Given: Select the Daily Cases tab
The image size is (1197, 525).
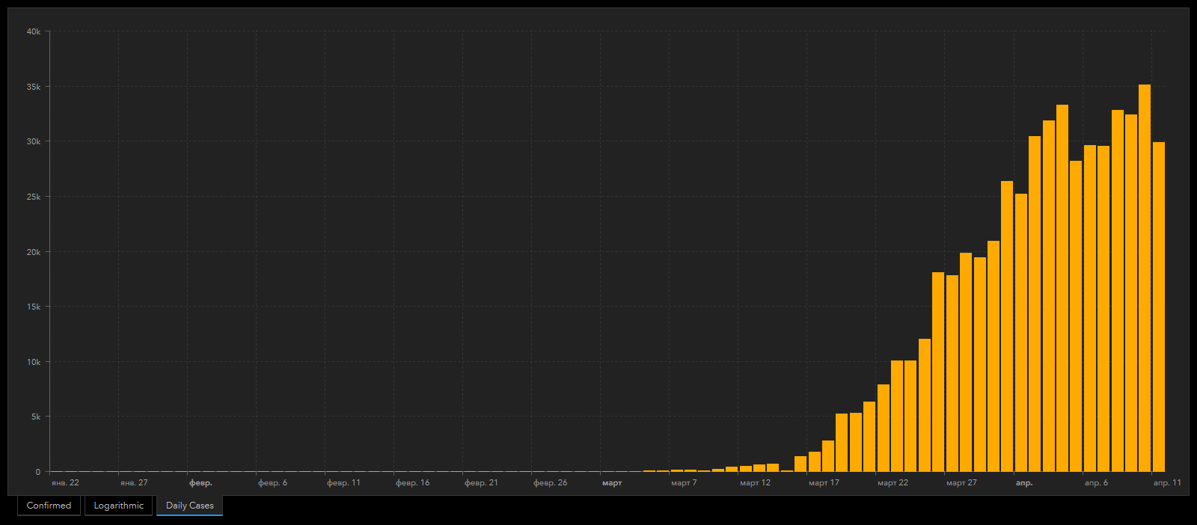Looking at the screenshot, I should pos(189,506).
